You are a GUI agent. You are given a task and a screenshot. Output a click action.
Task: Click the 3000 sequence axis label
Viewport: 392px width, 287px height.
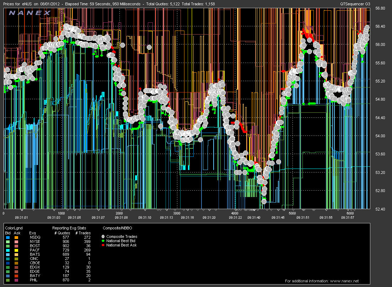tap(177, 213)
